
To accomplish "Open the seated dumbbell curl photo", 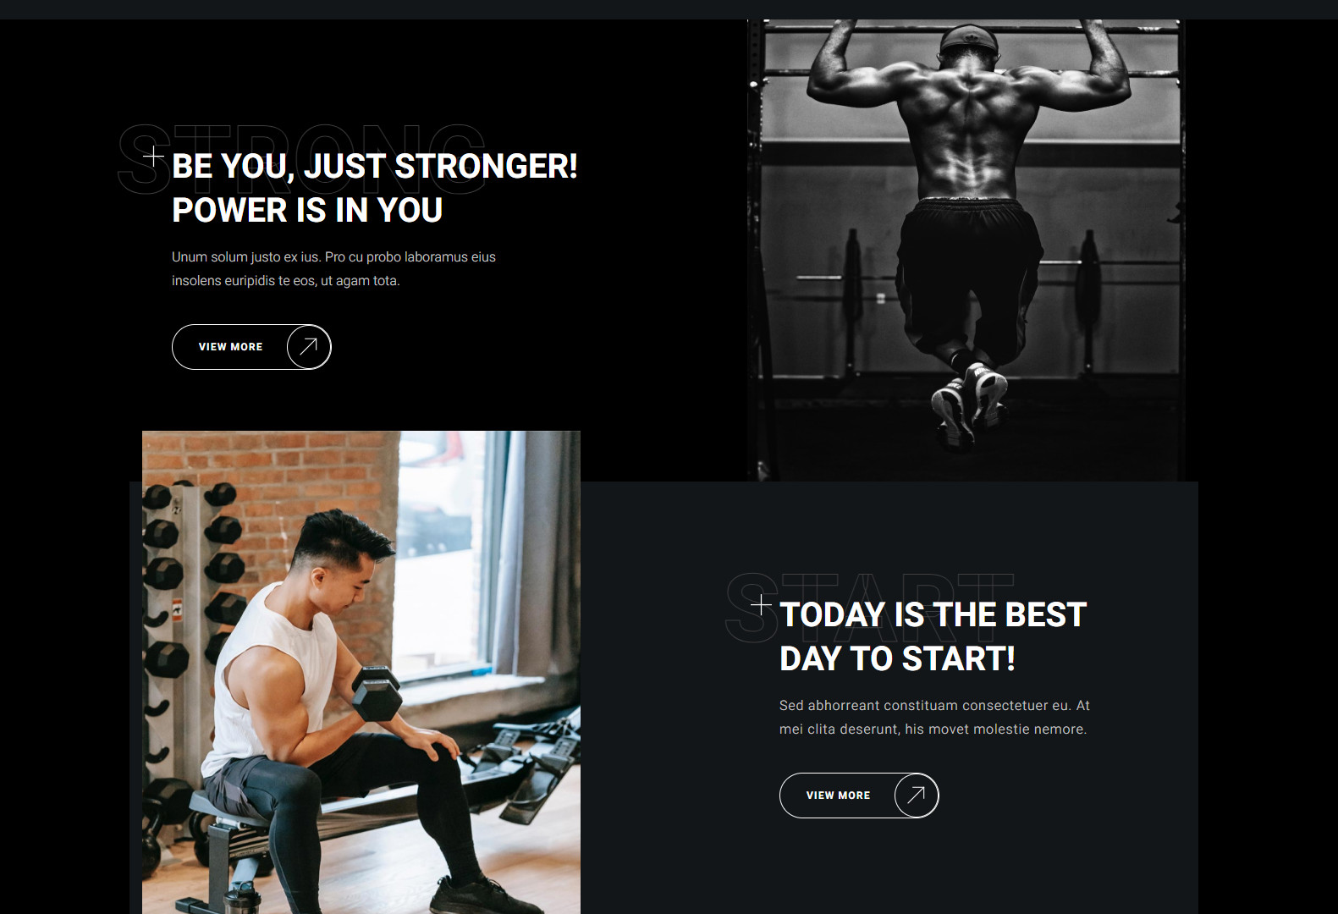I will [x=361, y=672].
